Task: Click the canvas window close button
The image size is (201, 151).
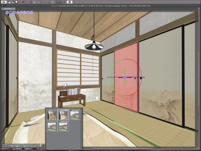Action: click(3, 6)
